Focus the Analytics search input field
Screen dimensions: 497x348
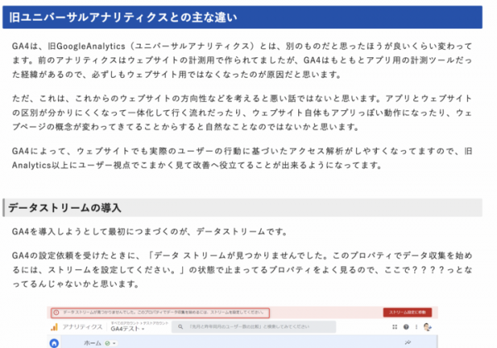point(253,326)
